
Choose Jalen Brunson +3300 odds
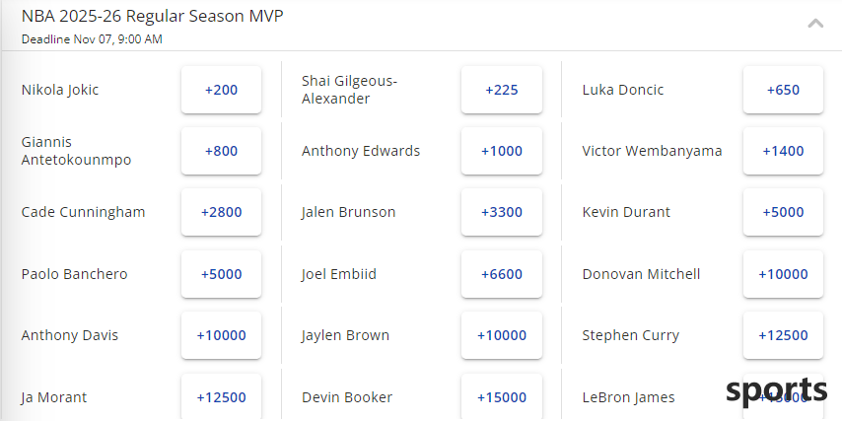502,212
